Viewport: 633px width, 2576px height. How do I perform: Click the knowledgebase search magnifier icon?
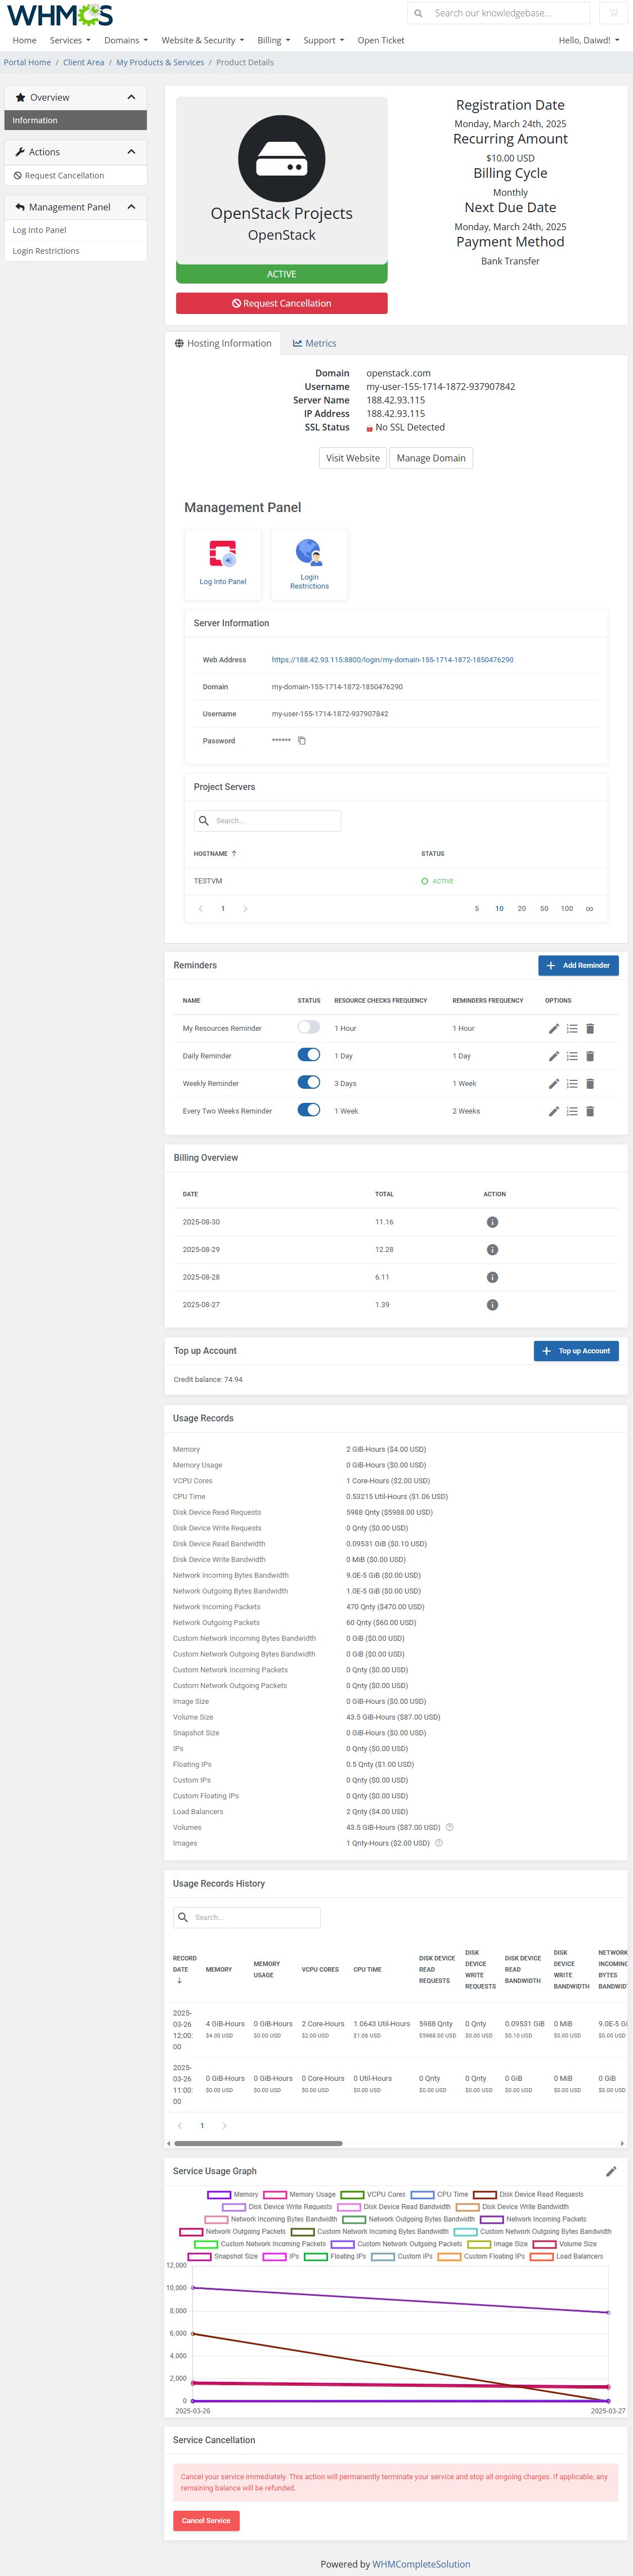coord(418,13)
